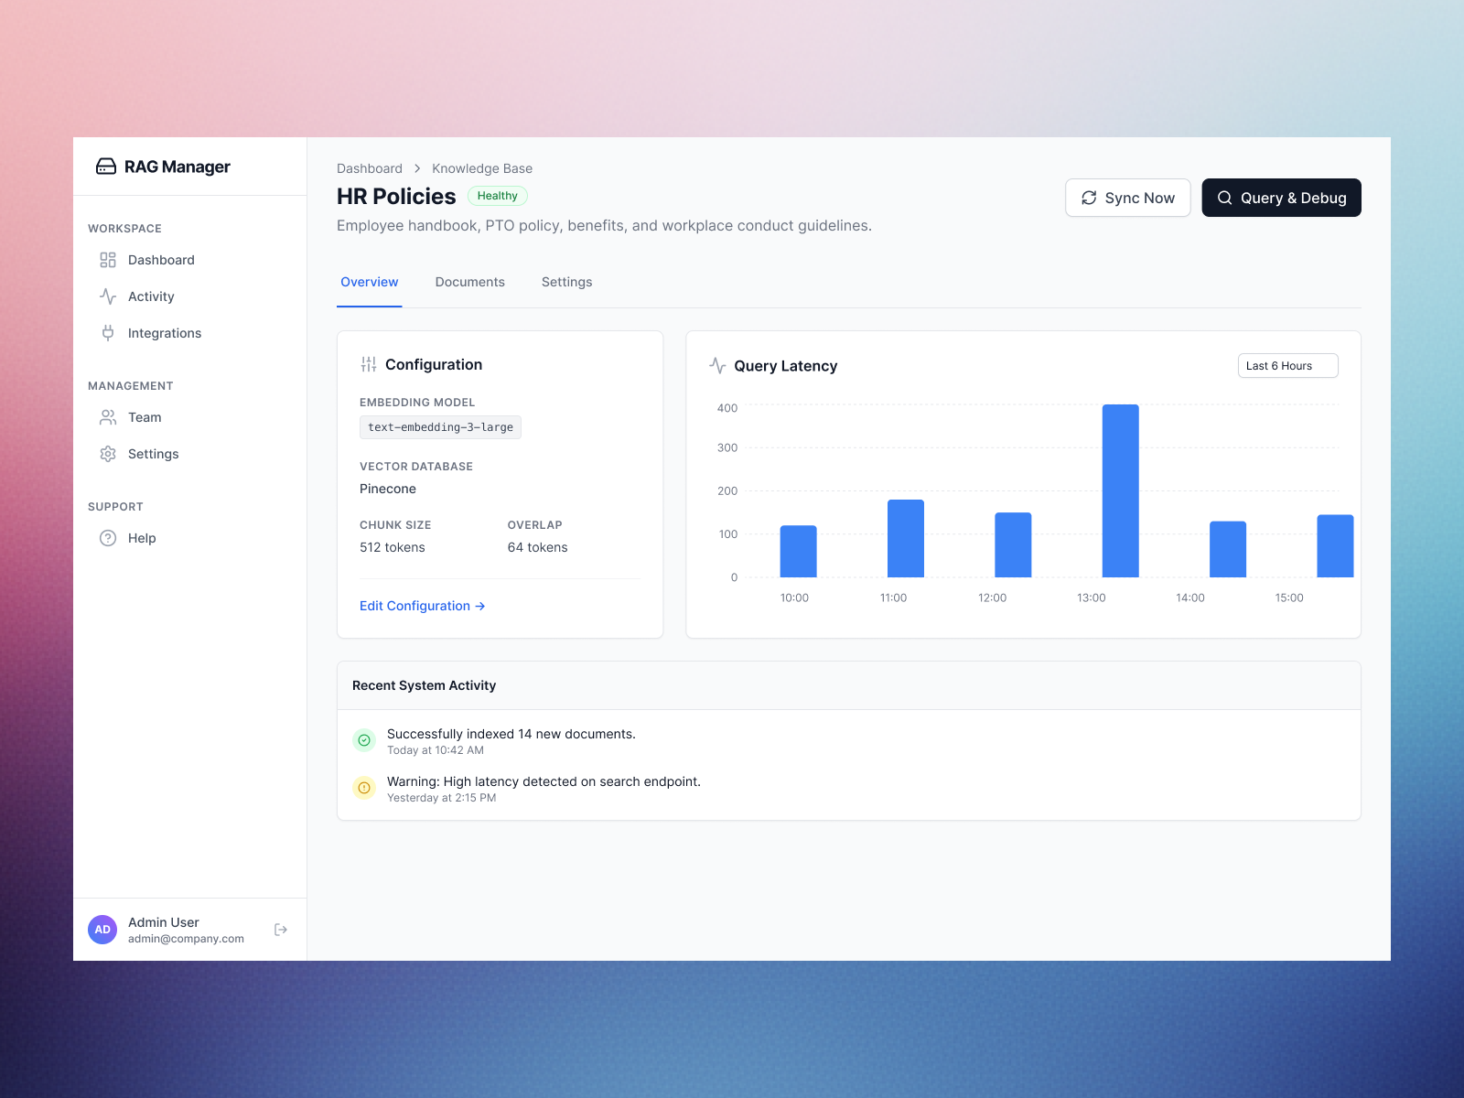
Task: Click the text-embedding-3-large model tag
Action: (x=441, y=427)
